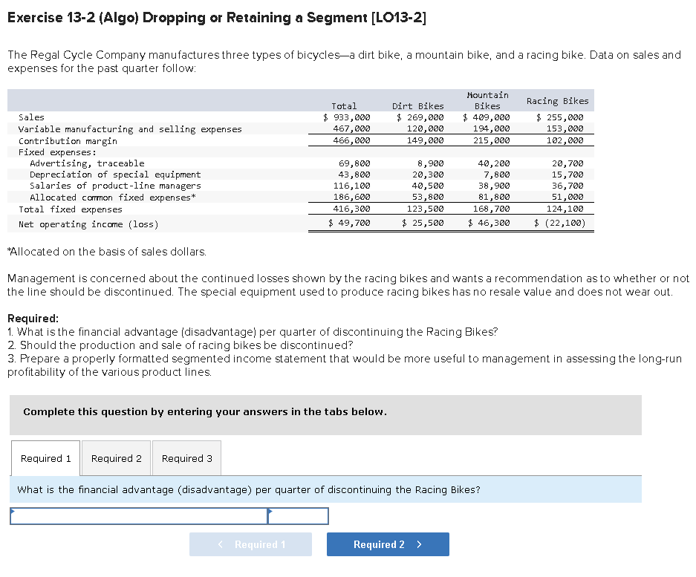The height and width of the screenshot is (577, 696).
Task: Select the Required 1 tab
Action: [45, 458]
